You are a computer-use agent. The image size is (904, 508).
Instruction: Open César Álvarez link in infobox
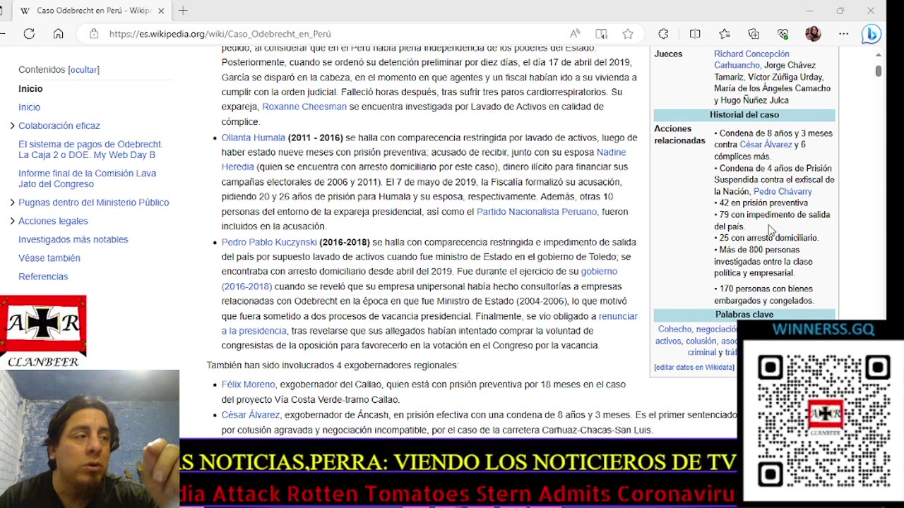[766, 145]
